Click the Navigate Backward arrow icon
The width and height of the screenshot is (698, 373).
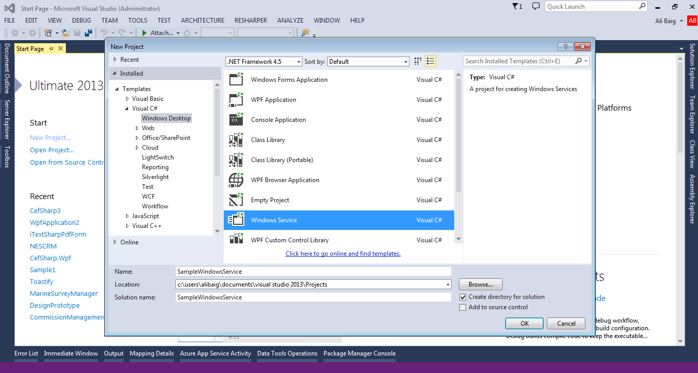click(15, 33)
